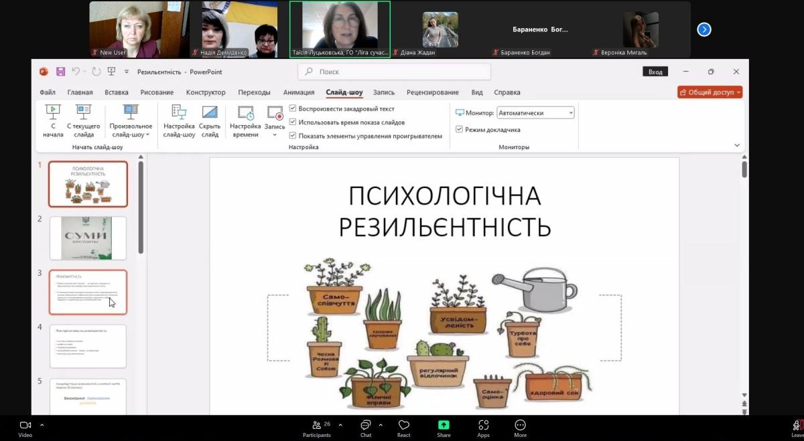Select slide 4 thumbnail in panel
Screen dimensions: 804x441
(88, 346)
